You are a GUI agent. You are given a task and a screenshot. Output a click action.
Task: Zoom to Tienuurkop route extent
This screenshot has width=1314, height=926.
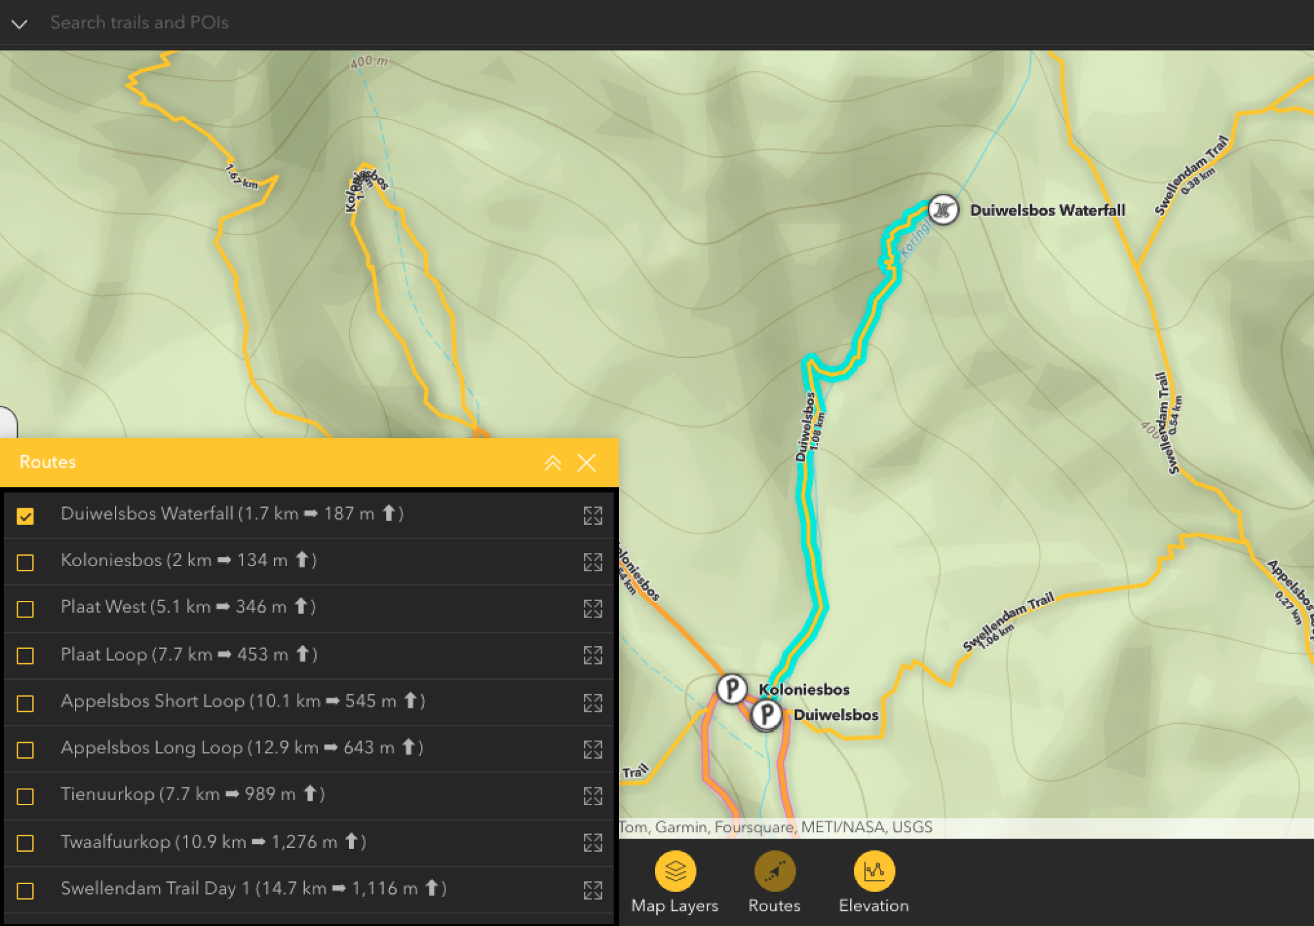593,796
